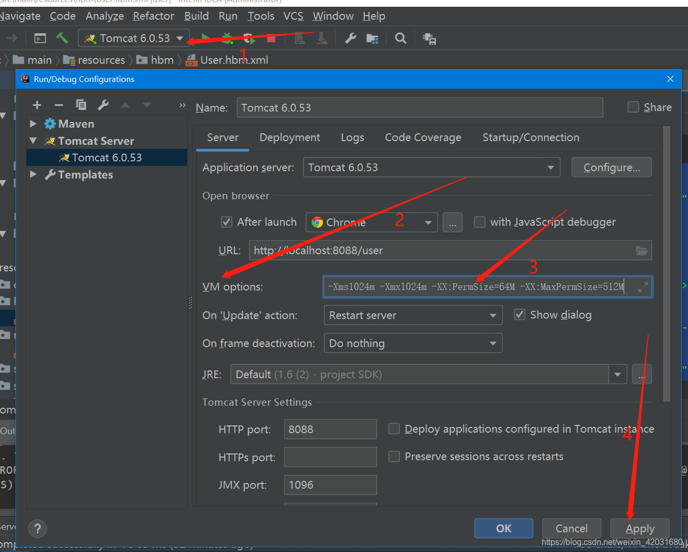Enable with JavaScript debugger checkbox
The width and height of the screenshot is (688, 552).
(480, 222)
